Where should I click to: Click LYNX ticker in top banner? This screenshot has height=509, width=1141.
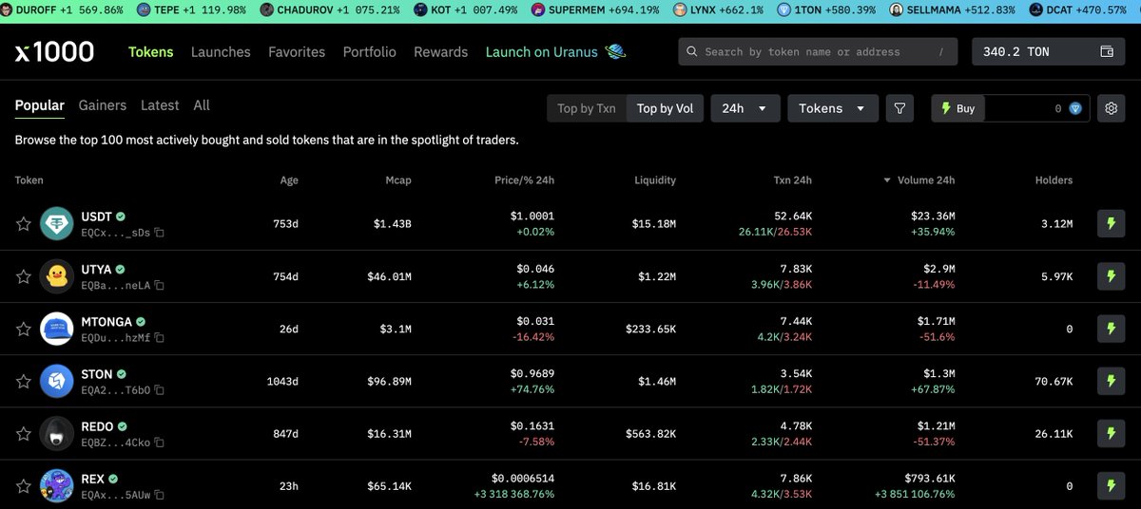[718, 9]
